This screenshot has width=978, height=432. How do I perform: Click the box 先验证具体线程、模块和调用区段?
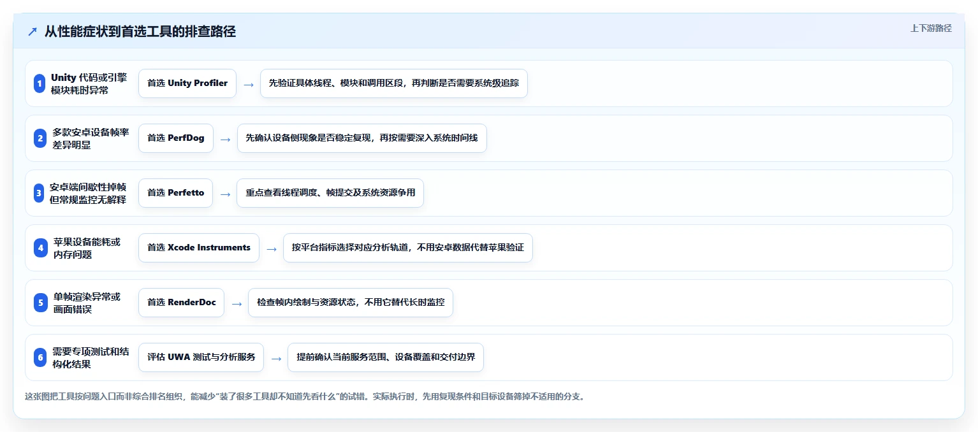pos(394,83)
